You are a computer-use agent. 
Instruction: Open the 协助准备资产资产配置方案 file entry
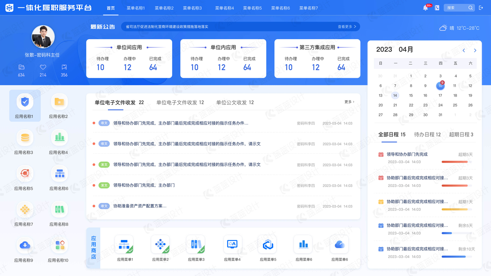point(140,206)
